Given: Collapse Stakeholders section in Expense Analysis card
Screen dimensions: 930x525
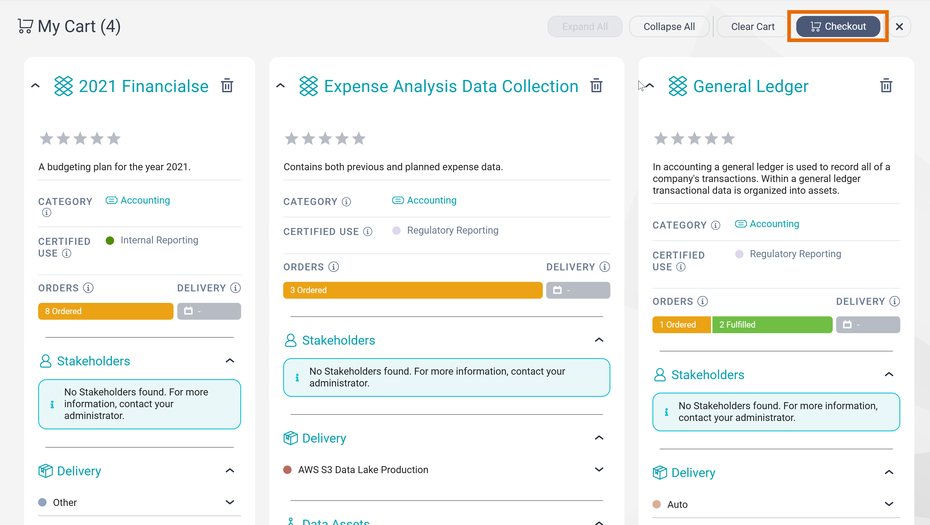Looking at the screenshot, I should (x=599, y=340).
